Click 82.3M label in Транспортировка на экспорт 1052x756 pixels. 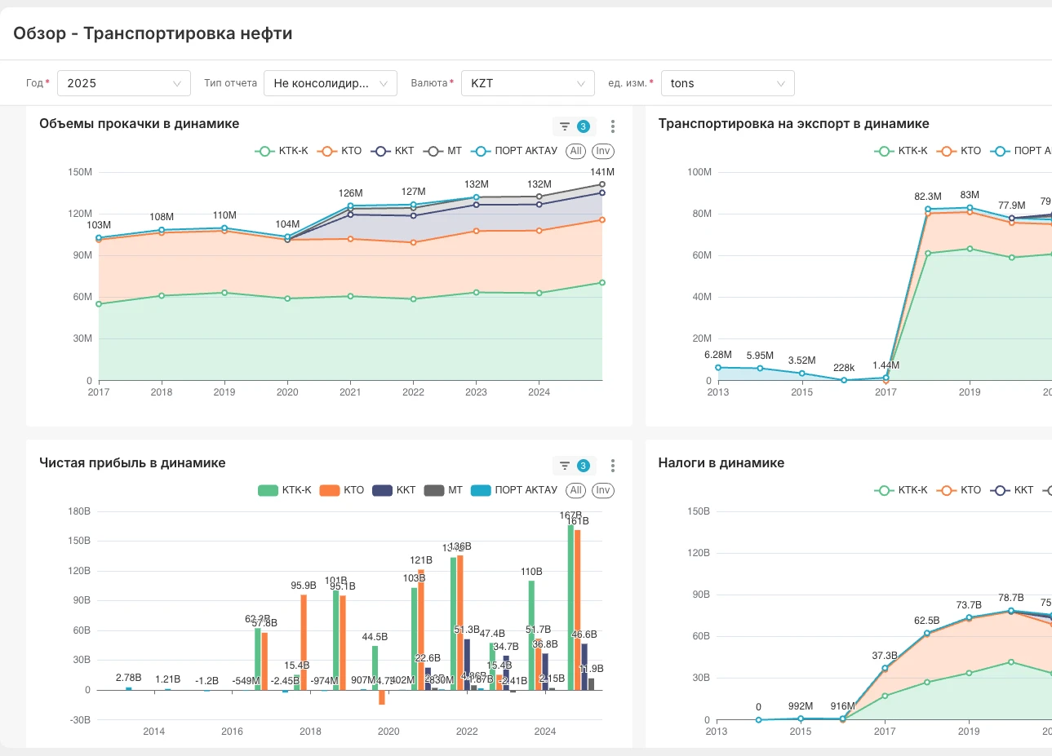click(928, 197)
